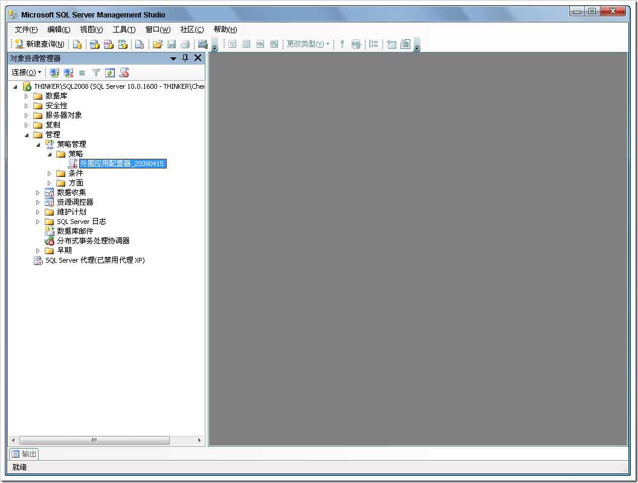Click the SQL Server Compact query icon
The height and width of the screenshot is (483, 638).
click(139, 44)
